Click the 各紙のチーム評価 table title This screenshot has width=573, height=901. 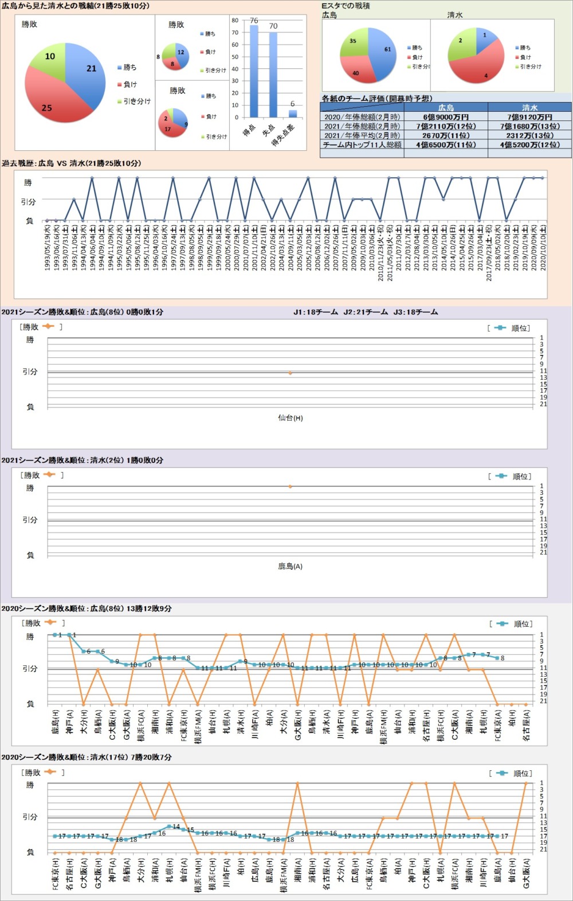point(377,99)
